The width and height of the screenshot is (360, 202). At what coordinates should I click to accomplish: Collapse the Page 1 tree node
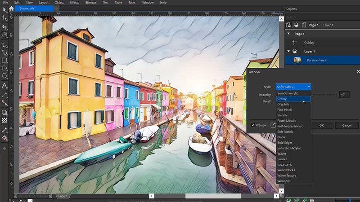[289, 34]
